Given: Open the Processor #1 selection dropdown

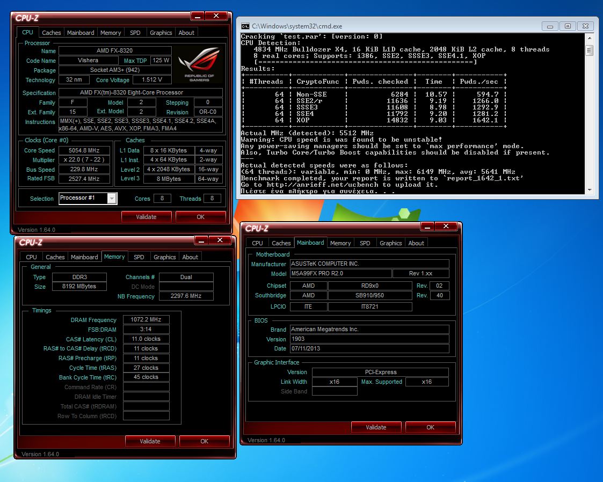Looking at the screenshot, I should point(112,199).
